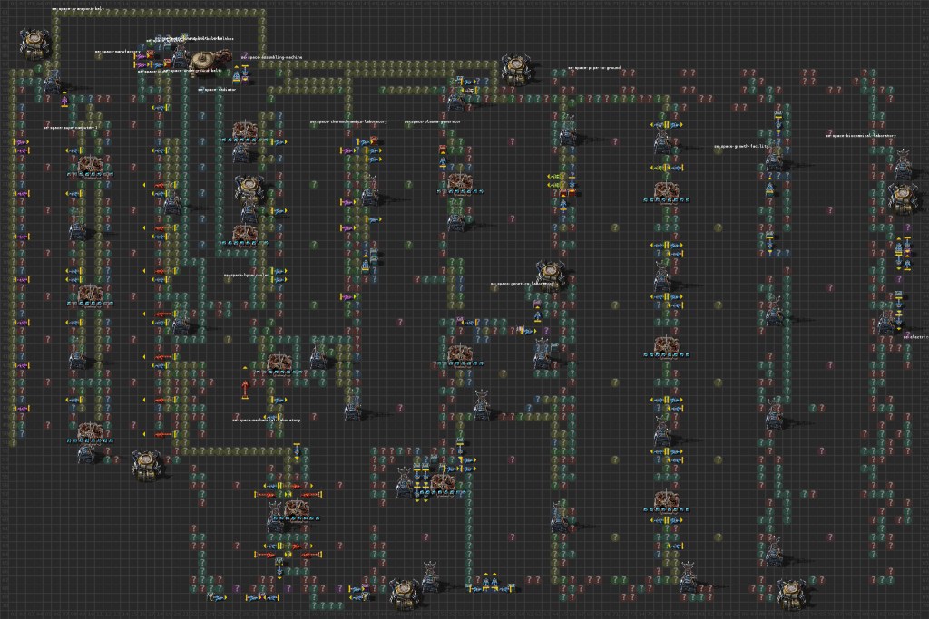This screenshot has height=619, width=929.
Task: Select the se-space-pipe-to-ground label
Action: point(594,68)
